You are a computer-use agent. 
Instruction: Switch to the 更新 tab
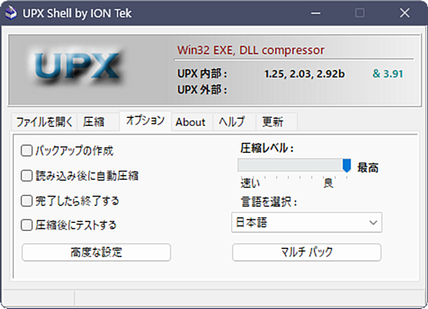[x=272, y=122]
